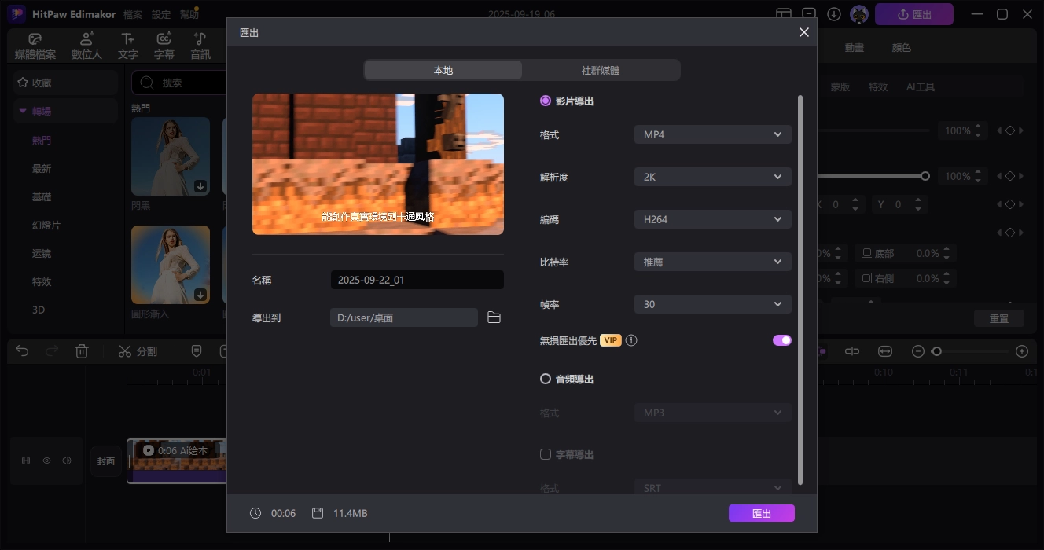This screenshot has width=1044, height=550.
Task: Click the trash delete icon above timeline
Action: (x=81, y=351)
